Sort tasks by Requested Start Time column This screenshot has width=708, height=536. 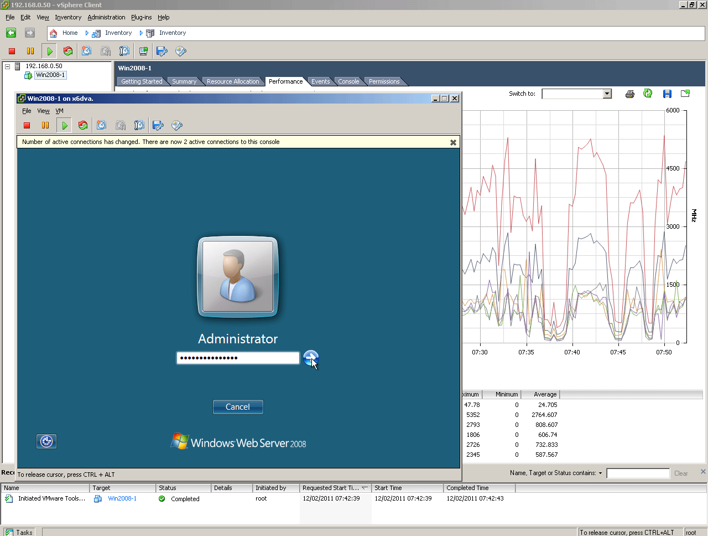pyautogui.click(x=335, y=488)
